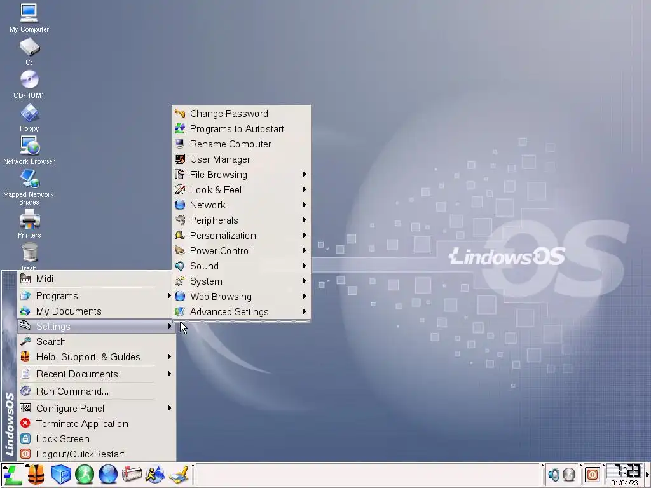Image resolution: width=651 pixels, height=488 pixels.
Task: Click the show desktop icon with pencil
Action: coord(179,475)
